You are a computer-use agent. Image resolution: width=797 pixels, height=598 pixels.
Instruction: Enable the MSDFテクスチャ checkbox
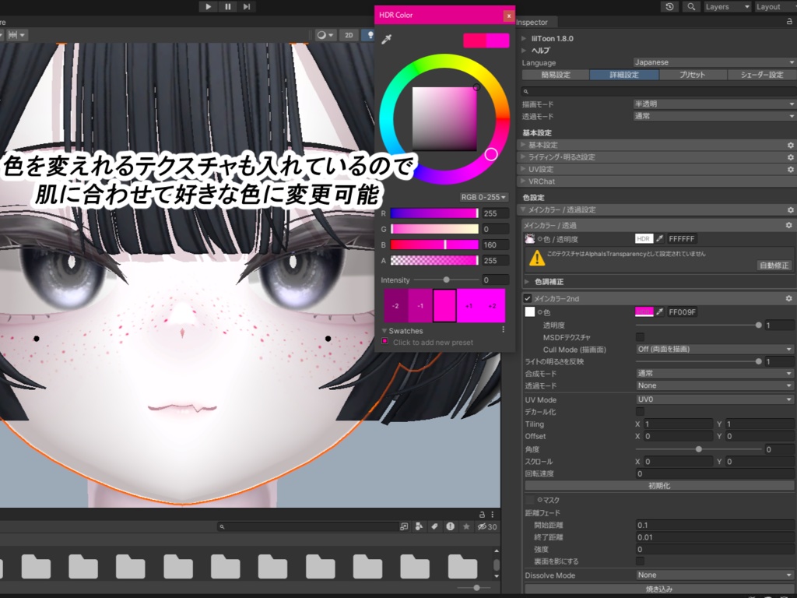point(640,336)
